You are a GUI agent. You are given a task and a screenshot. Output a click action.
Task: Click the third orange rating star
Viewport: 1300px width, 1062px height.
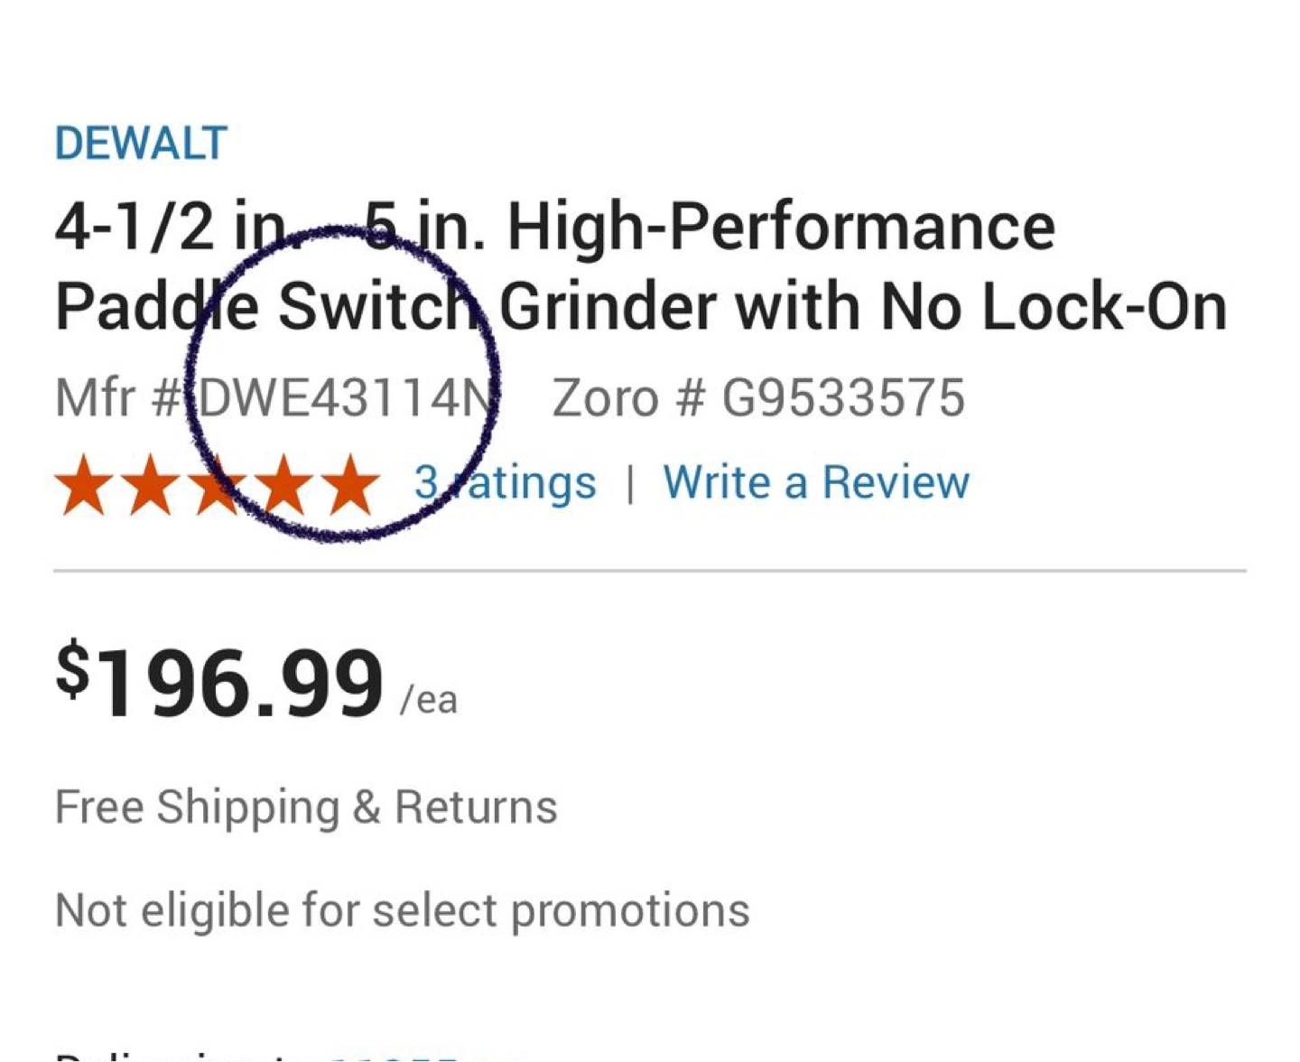tap(217, 485)
